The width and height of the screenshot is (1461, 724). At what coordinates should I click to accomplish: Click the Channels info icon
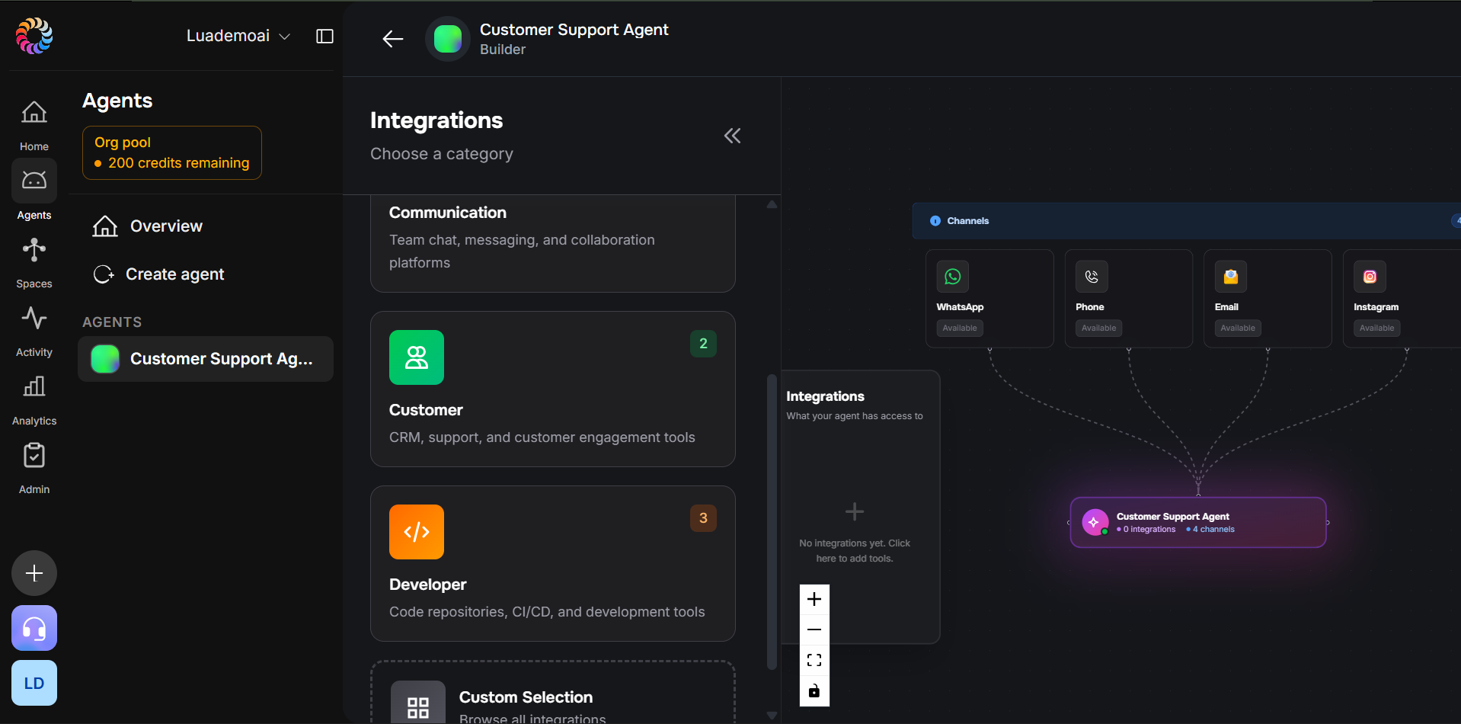[x=935, y=221]
